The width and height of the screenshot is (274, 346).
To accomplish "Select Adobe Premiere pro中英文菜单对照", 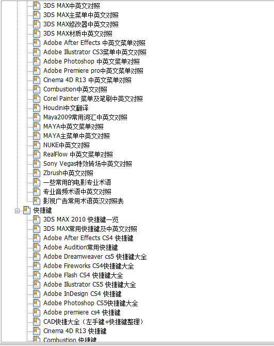I will tap(93, 71).
